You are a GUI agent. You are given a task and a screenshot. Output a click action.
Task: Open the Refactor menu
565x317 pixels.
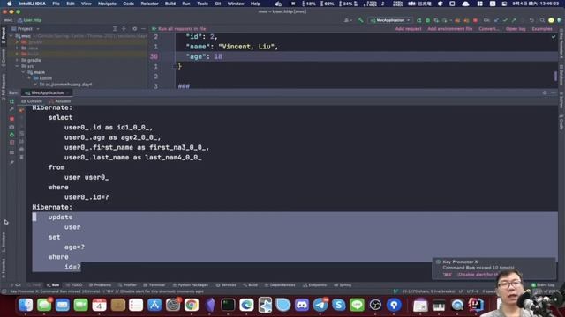[149, 4]
